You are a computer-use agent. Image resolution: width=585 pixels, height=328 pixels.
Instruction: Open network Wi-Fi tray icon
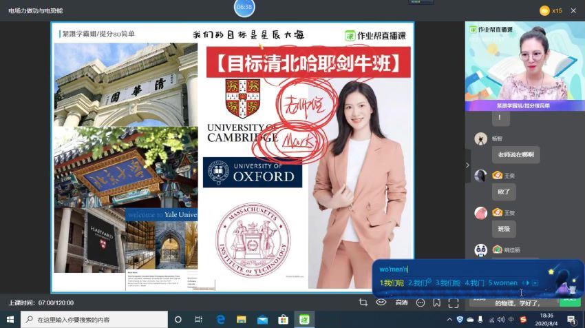tap(491, 320)
